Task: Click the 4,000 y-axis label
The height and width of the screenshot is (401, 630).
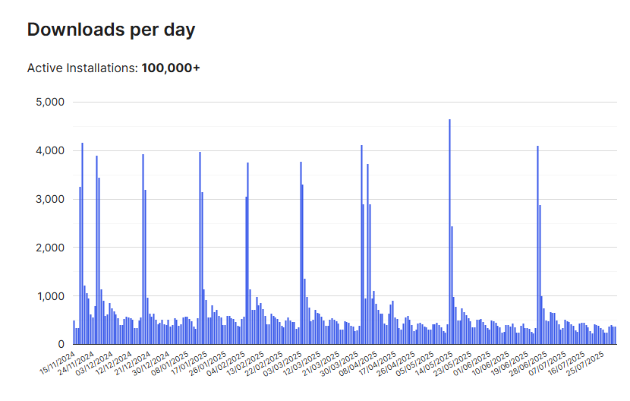Action: pos(50,150)
